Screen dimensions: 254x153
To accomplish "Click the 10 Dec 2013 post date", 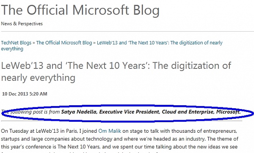I will (x=25, y=94).
